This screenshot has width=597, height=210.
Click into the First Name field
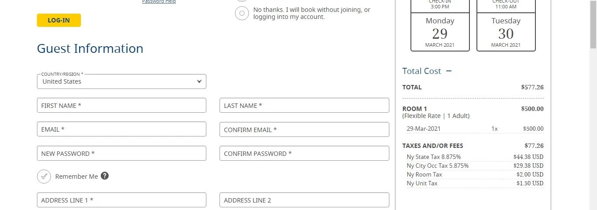(121, 105)
